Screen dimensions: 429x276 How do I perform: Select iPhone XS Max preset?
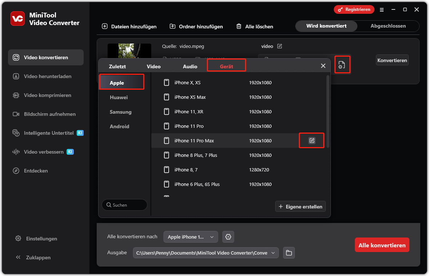(x=238, y=97)
